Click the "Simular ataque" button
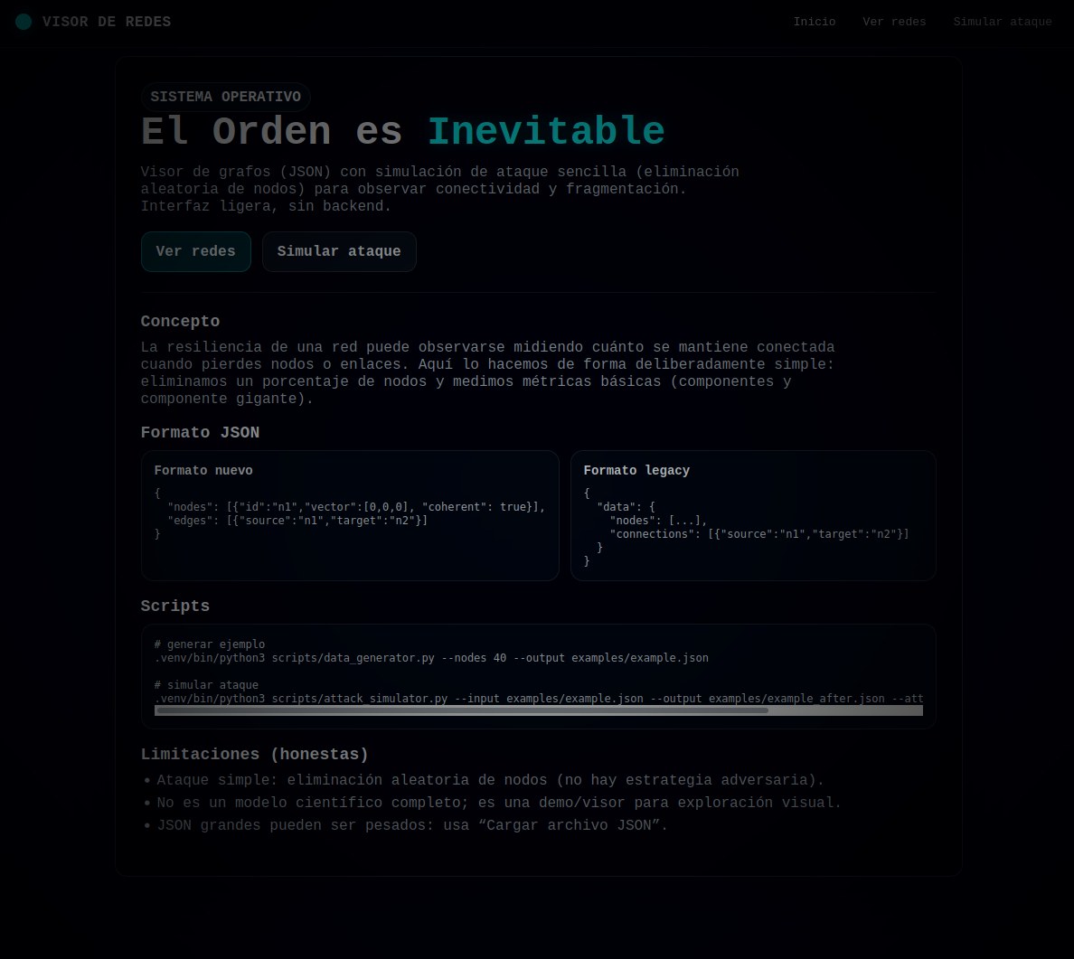This screenshot has width=1074, height=959. 339,251
